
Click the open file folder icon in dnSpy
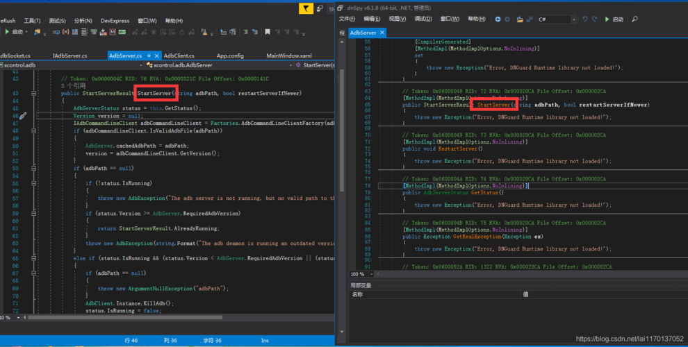pos(520,19)
